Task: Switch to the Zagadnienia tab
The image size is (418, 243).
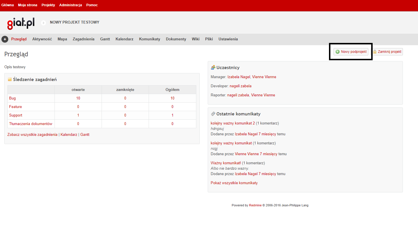Action: click(x=84, y=39)
